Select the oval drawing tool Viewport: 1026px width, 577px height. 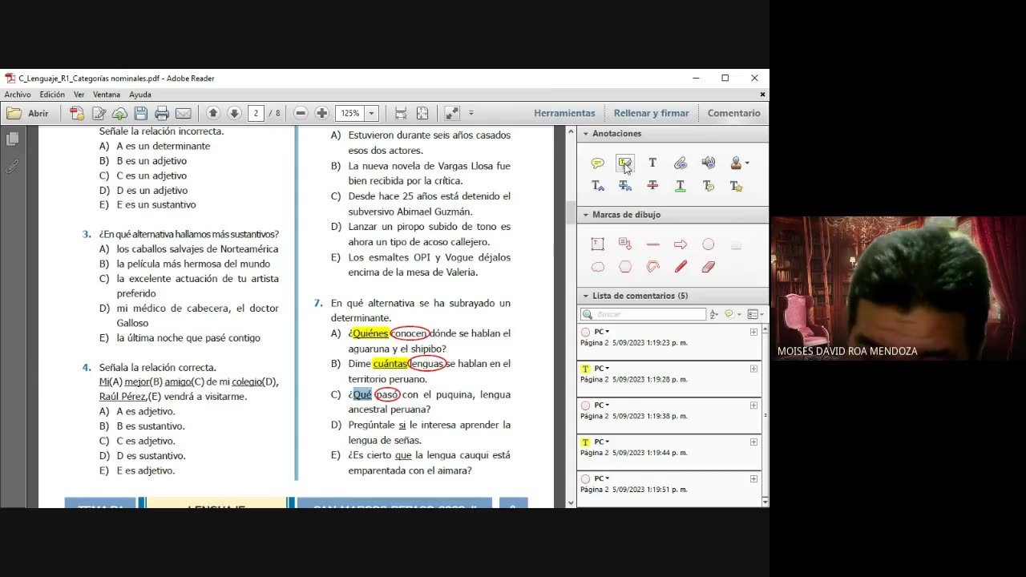[708, 244]
